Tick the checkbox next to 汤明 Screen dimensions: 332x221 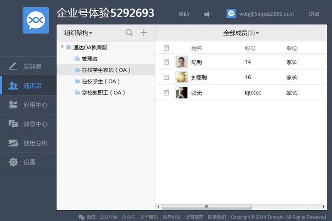(166, 62)
